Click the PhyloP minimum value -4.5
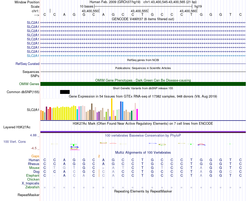The height and width of the screenshot is (201, 246). pyautogui.click(x=34, y=148)
